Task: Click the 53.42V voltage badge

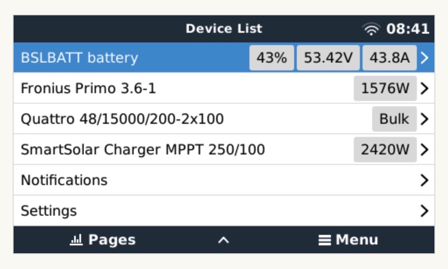Action: [x=328, y=58]
